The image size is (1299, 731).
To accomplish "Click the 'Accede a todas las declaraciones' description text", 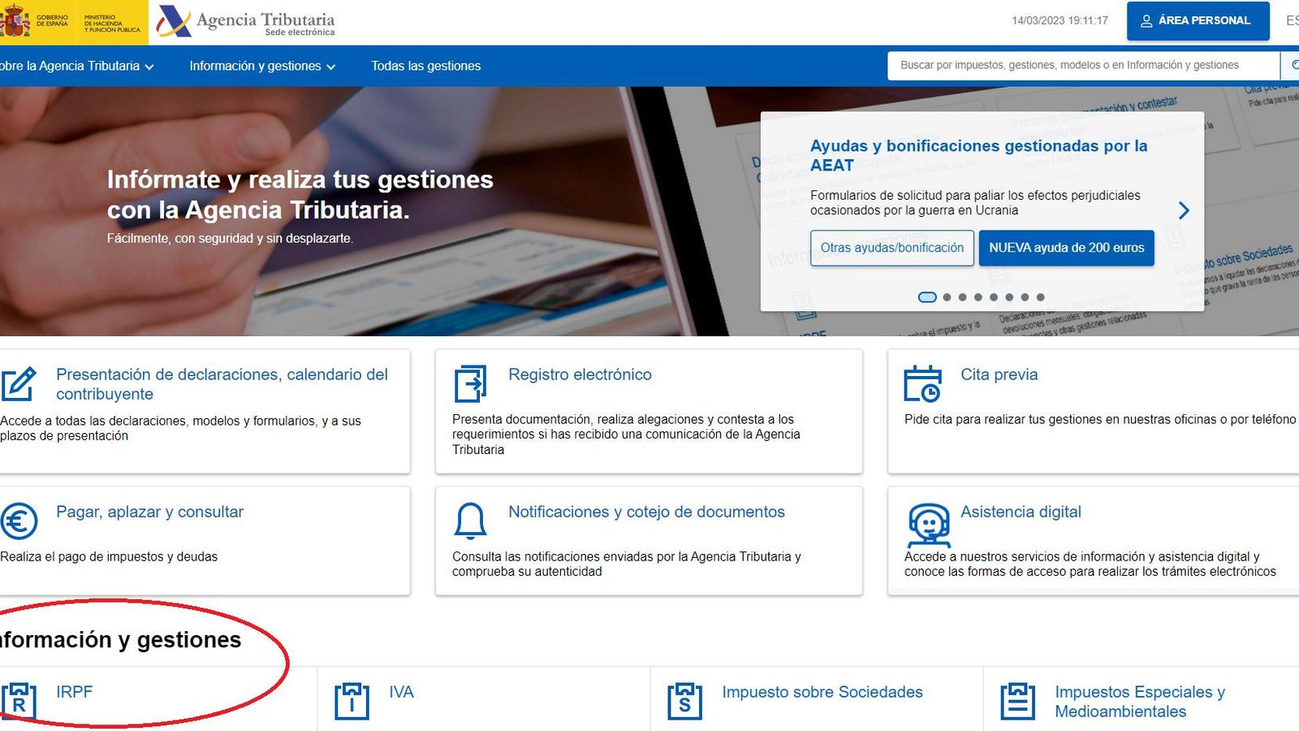I will click(x=180, y=428).
